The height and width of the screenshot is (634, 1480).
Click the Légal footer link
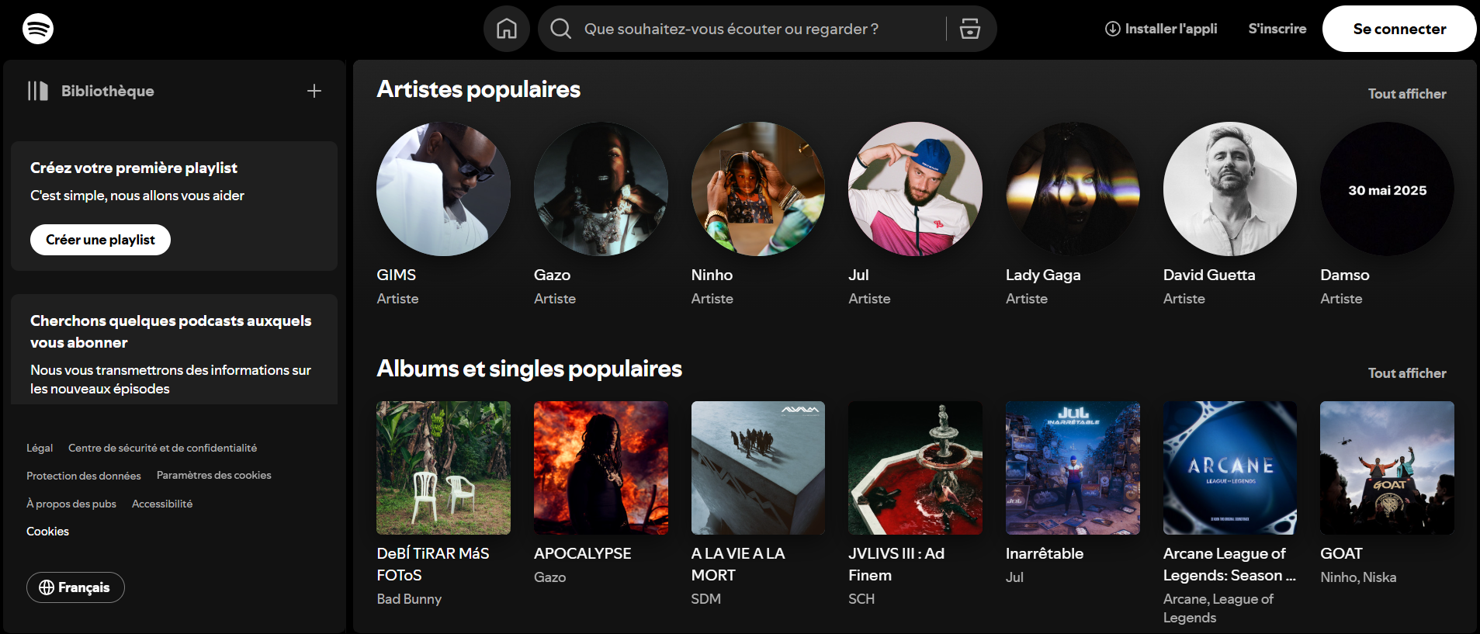tap(40, 448)
